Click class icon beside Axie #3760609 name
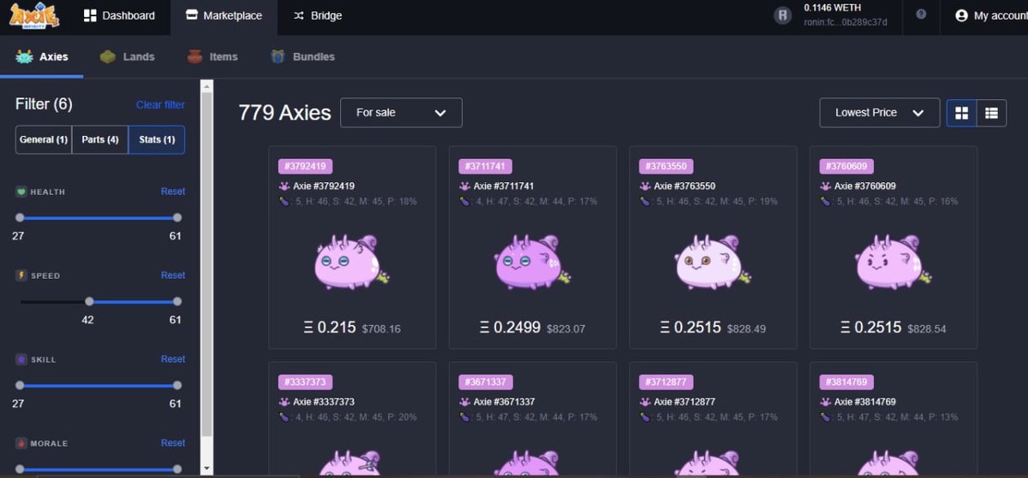 click(825, 186)
